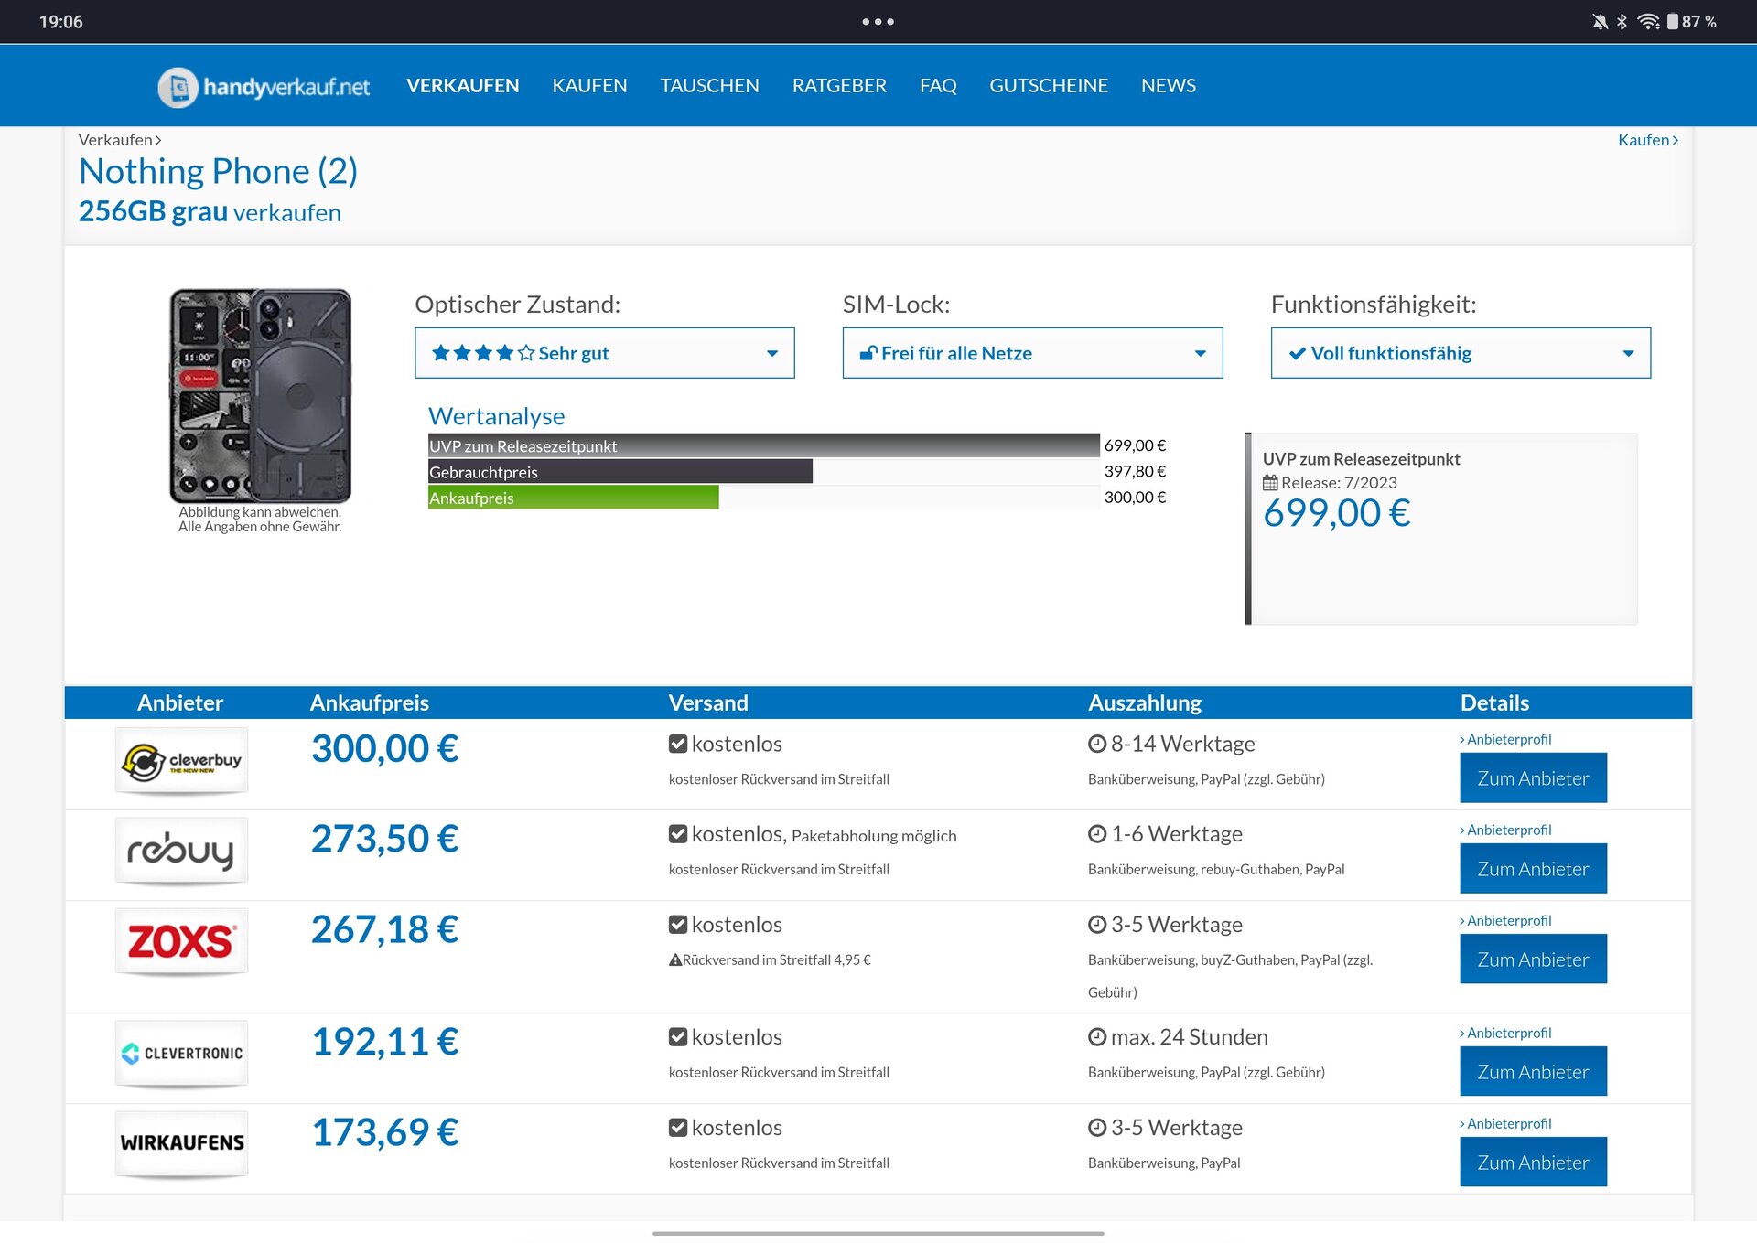Open the Optischer Zustand dropdown
The height and width of the screenshot is (1243, 1757).
click(x=604, y=353)
